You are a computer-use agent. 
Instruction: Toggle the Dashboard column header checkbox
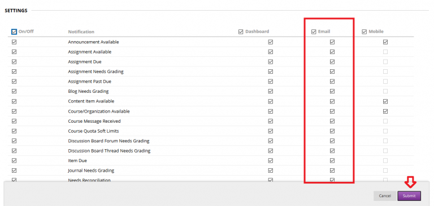pyautogui.click(x=241, y=32)
